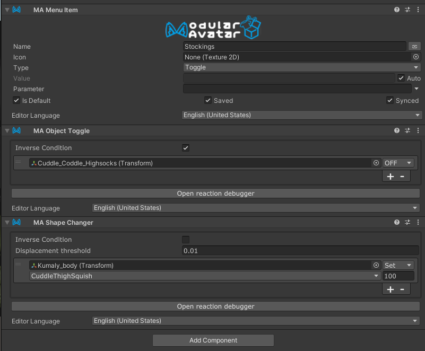Toggle the Auto value checkbox
425x351 pixels.
[x=401, y=78]
